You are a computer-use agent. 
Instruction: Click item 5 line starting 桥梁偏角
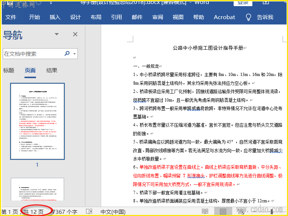coord(208,142)
